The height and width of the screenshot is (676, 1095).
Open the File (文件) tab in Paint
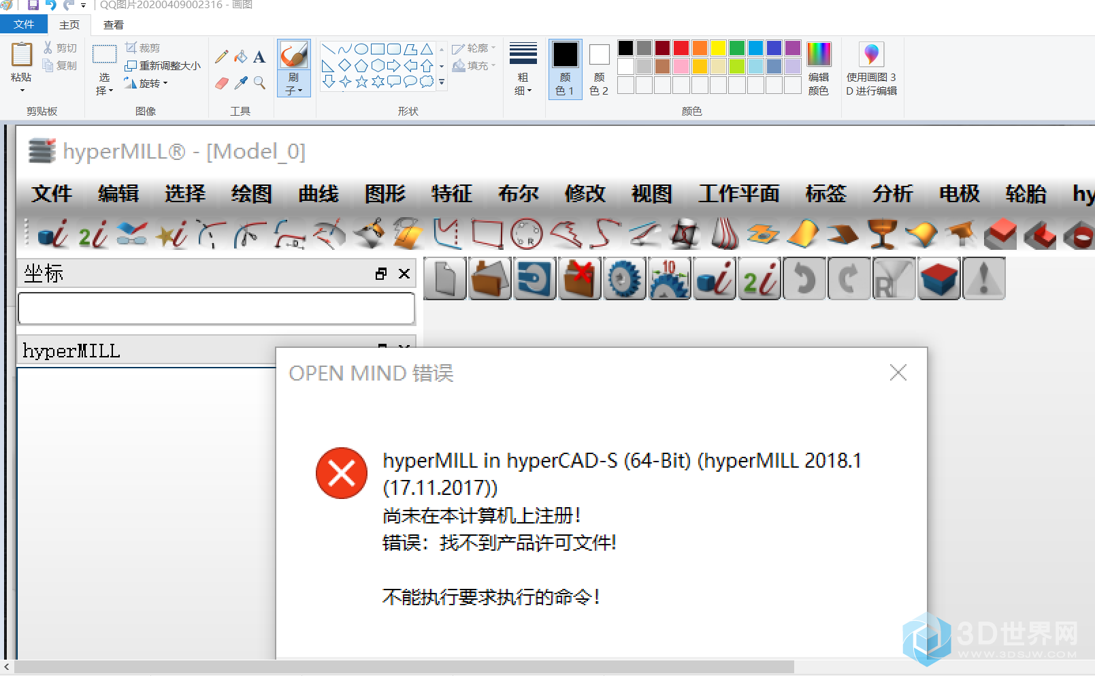pos(24,25)
